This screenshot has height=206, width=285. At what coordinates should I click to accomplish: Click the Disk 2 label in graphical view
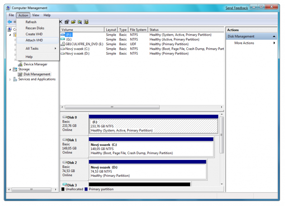tap(72, 163)
